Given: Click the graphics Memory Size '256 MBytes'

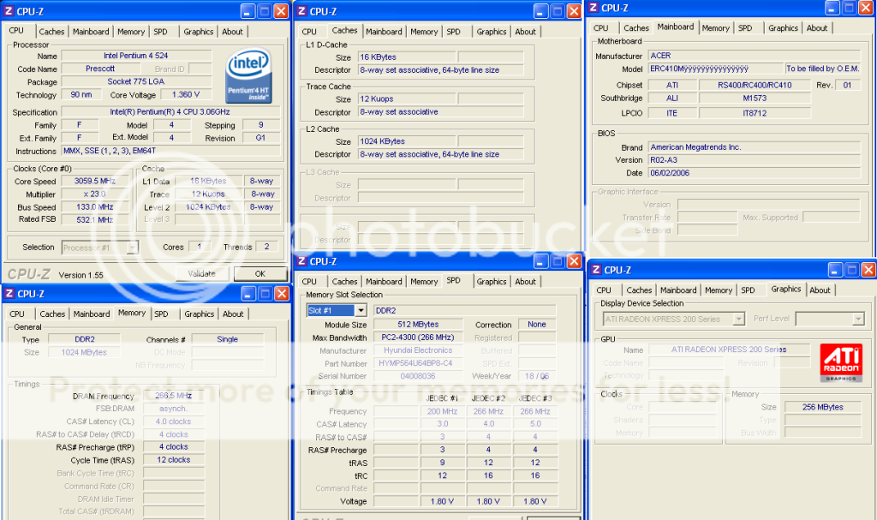Looking at the screenshot, I should (x=823, y=407).
